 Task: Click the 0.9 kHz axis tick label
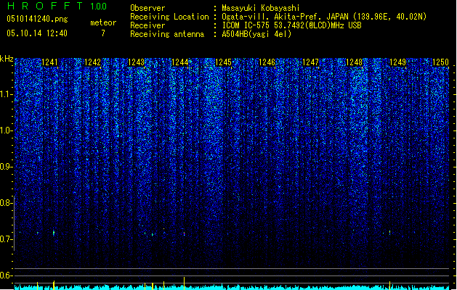6,167
